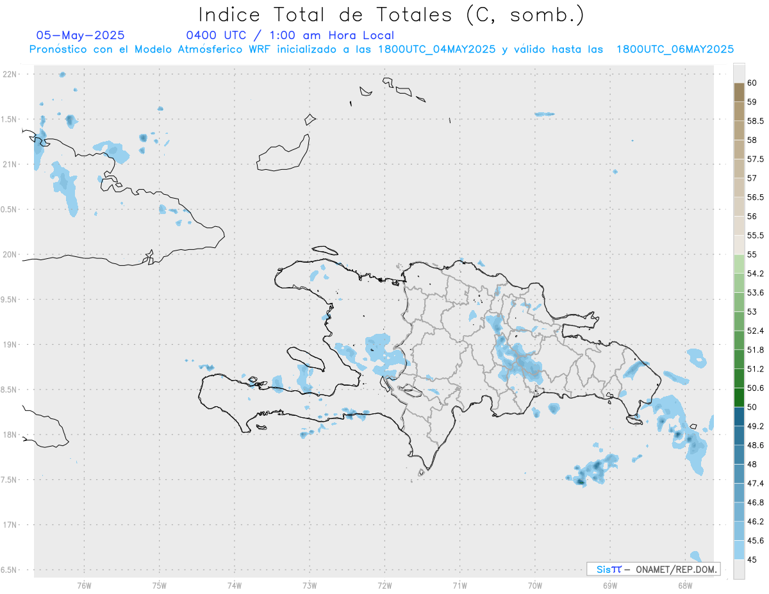The width and height of the screenshot is (769, 594).
Task: Click the longitude label "73W"
Action: [310, 586]
